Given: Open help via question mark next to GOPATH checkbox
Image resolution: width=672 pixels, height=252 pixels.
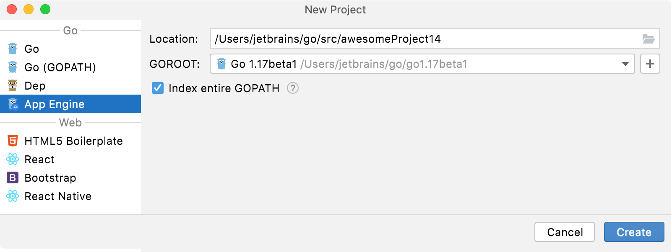Looking at the screenshot, I should [293, 88].
